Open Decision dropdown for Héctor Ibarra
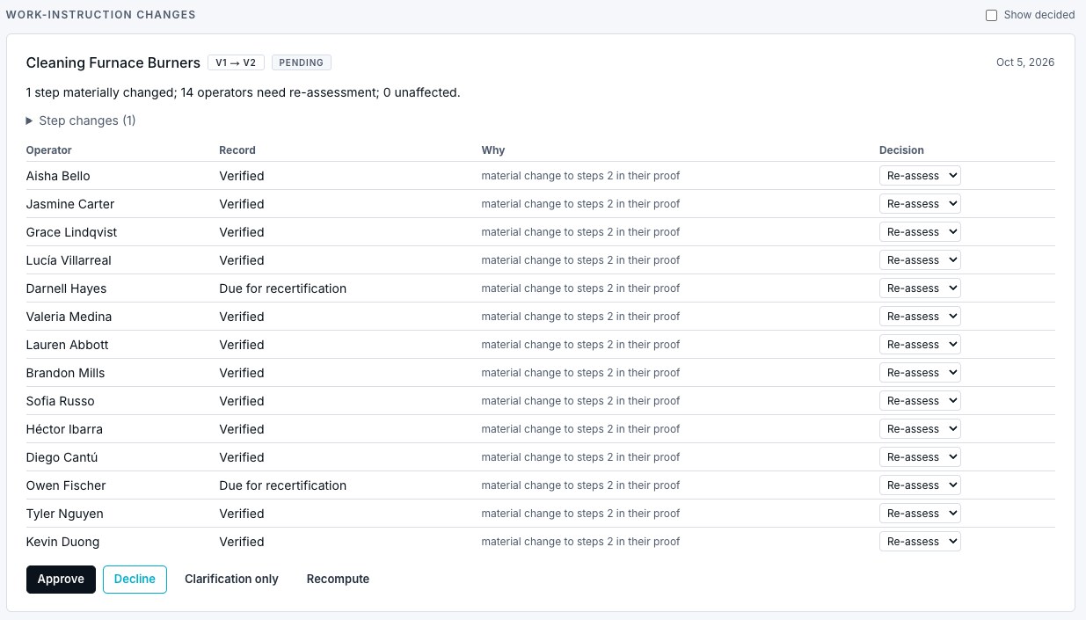The image size is (1086, 620). 920,429
